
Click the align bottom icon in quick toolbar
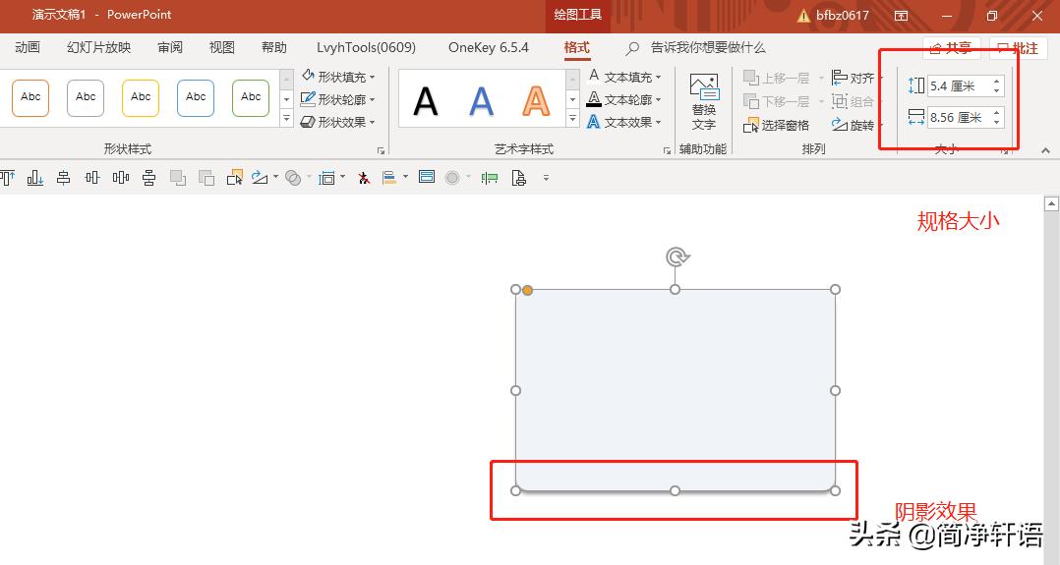coord(35,178)
